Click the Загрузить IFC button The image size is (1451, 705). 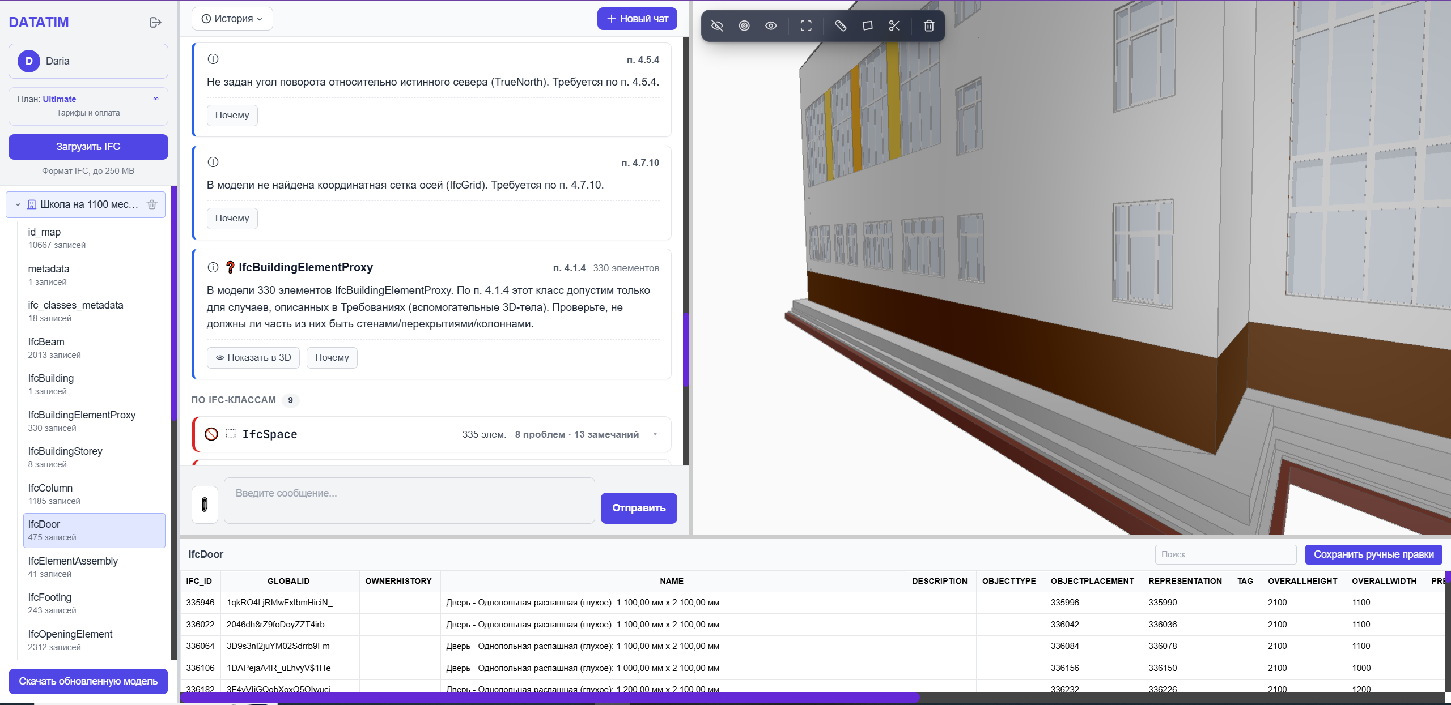88,147
